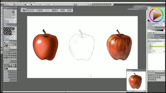166x93 pixels.
Task: Click the save icon in custom palette
Action: coord(24,10)
